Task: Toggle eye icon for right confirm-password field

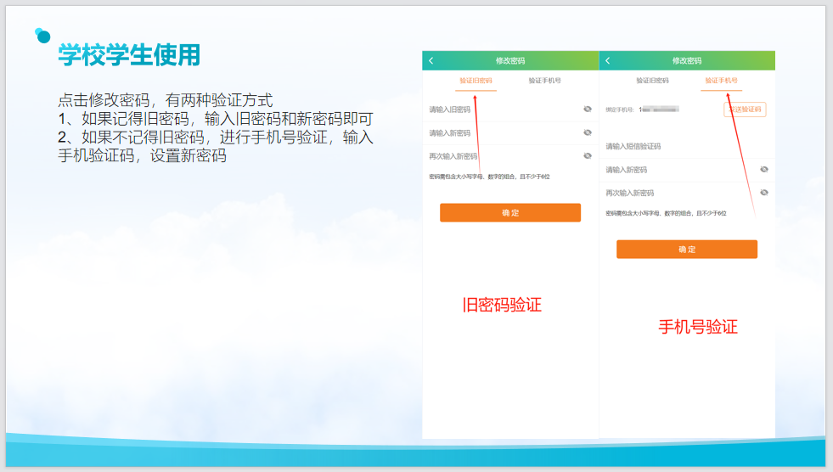Action: coord(764,193)
